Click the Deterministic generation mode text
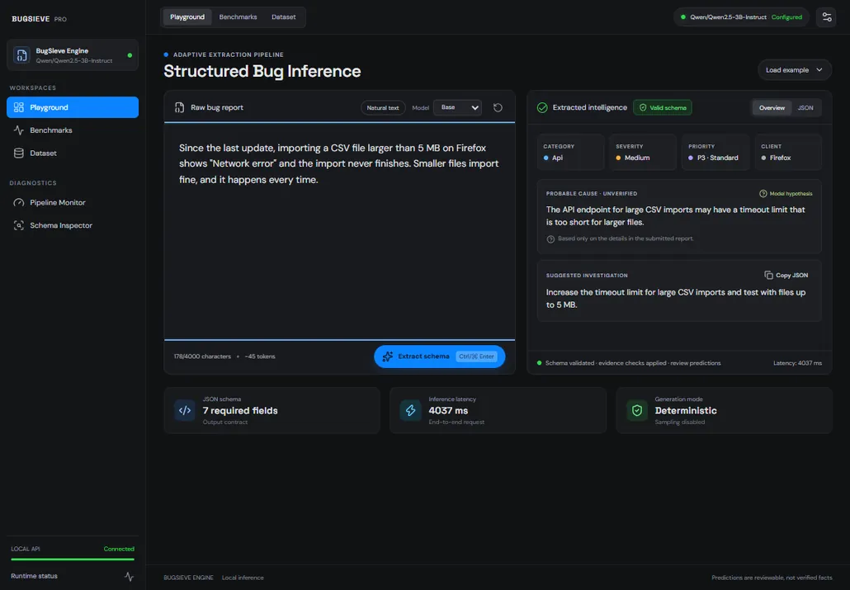850x590 pixels. (x=685, y=410)
